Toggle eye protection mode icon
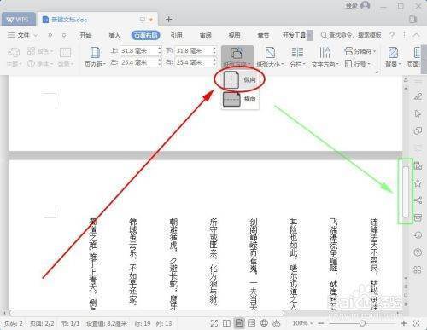 point(277,323)
